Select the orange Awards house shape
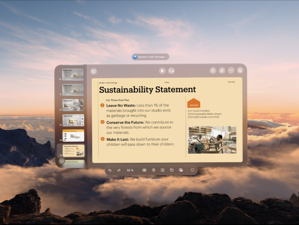299x225 pixels. (193, 103)
